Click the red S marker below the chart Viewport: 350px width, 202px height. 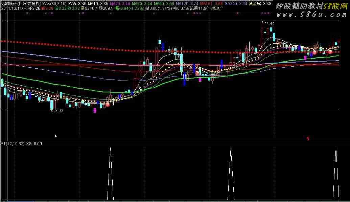308,138
